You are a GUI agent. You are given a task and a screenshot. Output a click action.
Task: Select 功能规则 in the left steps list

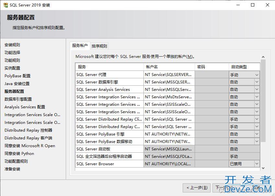12,60
